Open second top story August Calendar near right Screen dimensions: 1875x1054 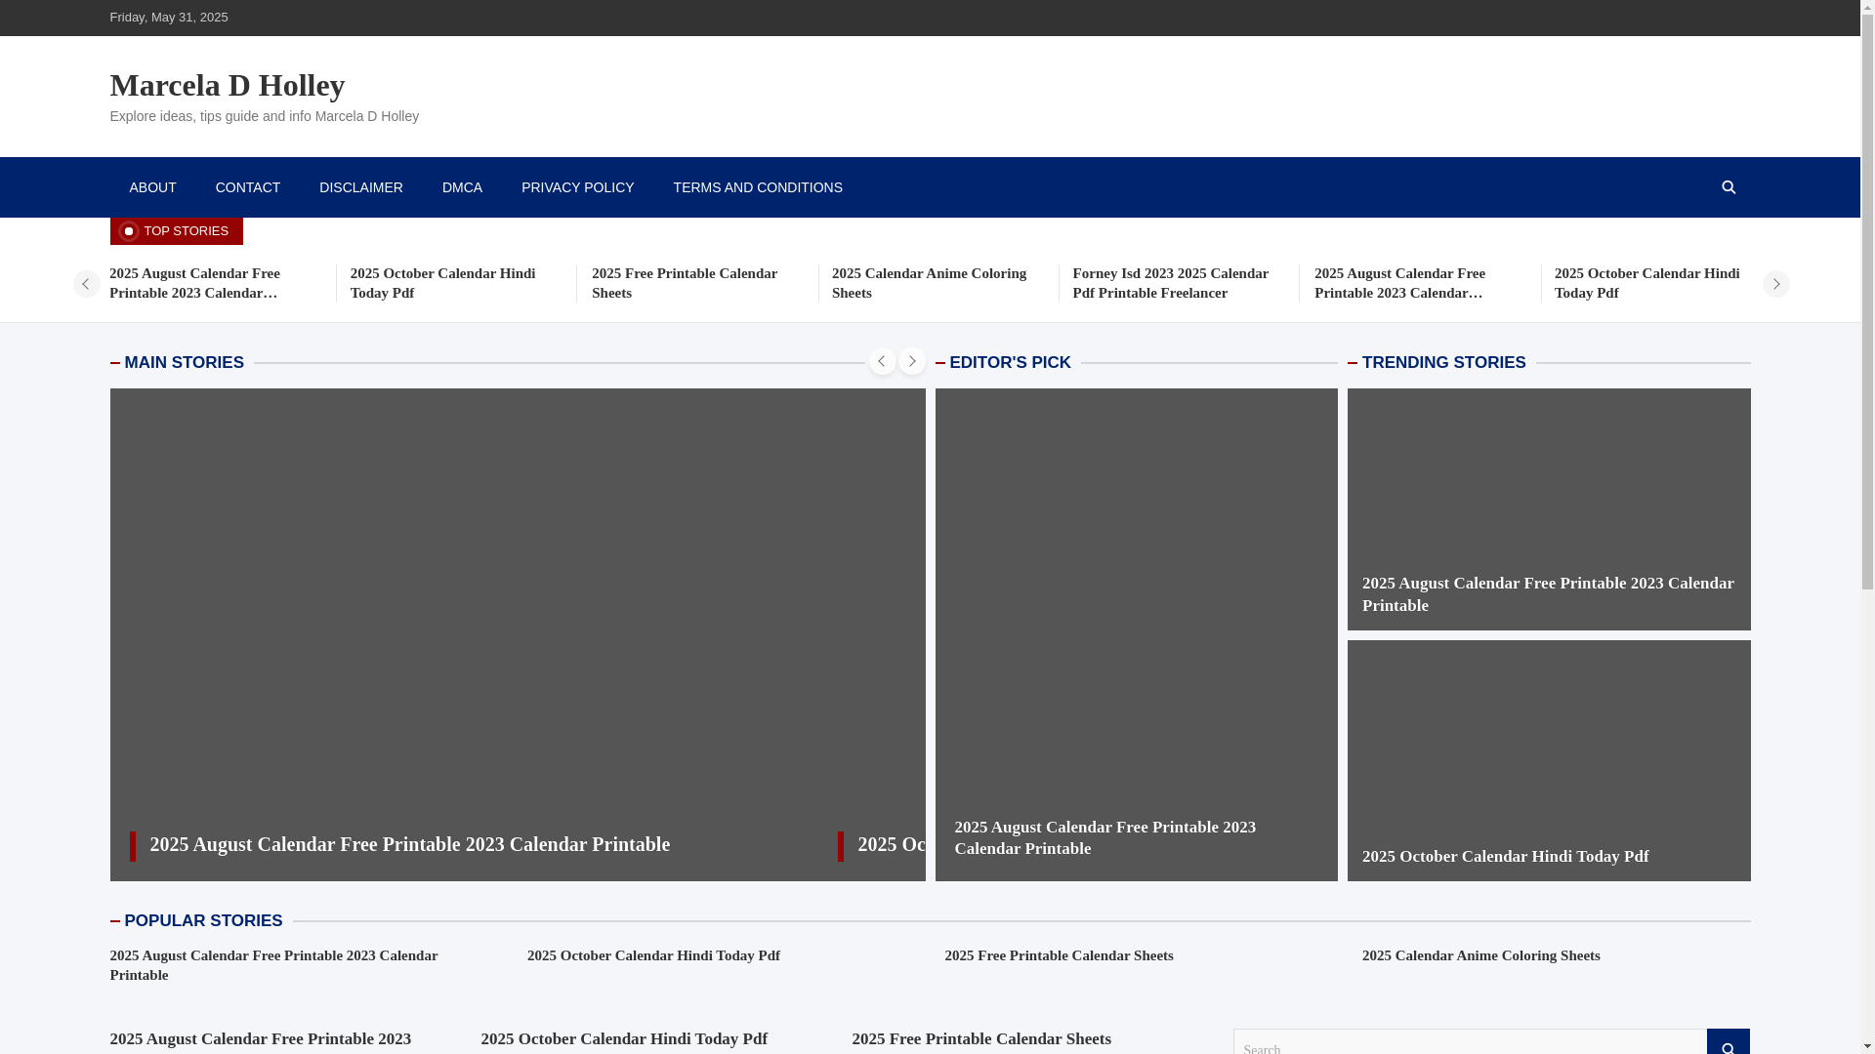pyautogui.click(x=1399, y=283)
